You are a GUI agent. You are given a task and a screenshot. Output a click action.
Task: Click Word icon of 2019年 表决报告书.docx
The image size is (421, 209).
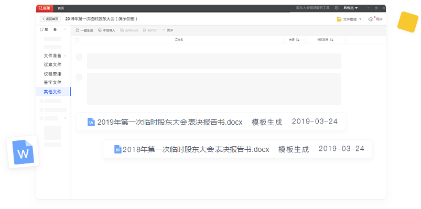coord(91,122)
